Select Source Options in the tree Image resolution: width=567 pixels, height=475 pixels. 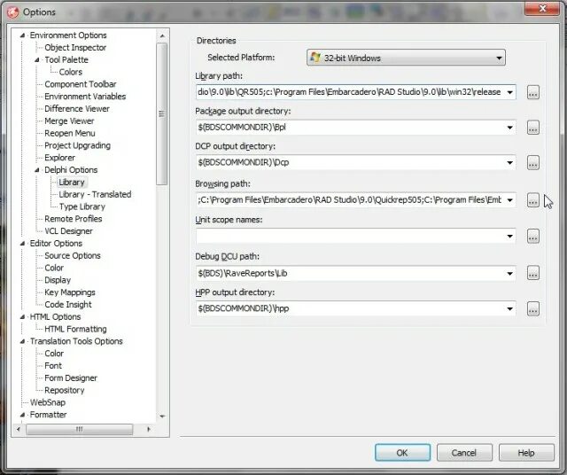[73, 256]
